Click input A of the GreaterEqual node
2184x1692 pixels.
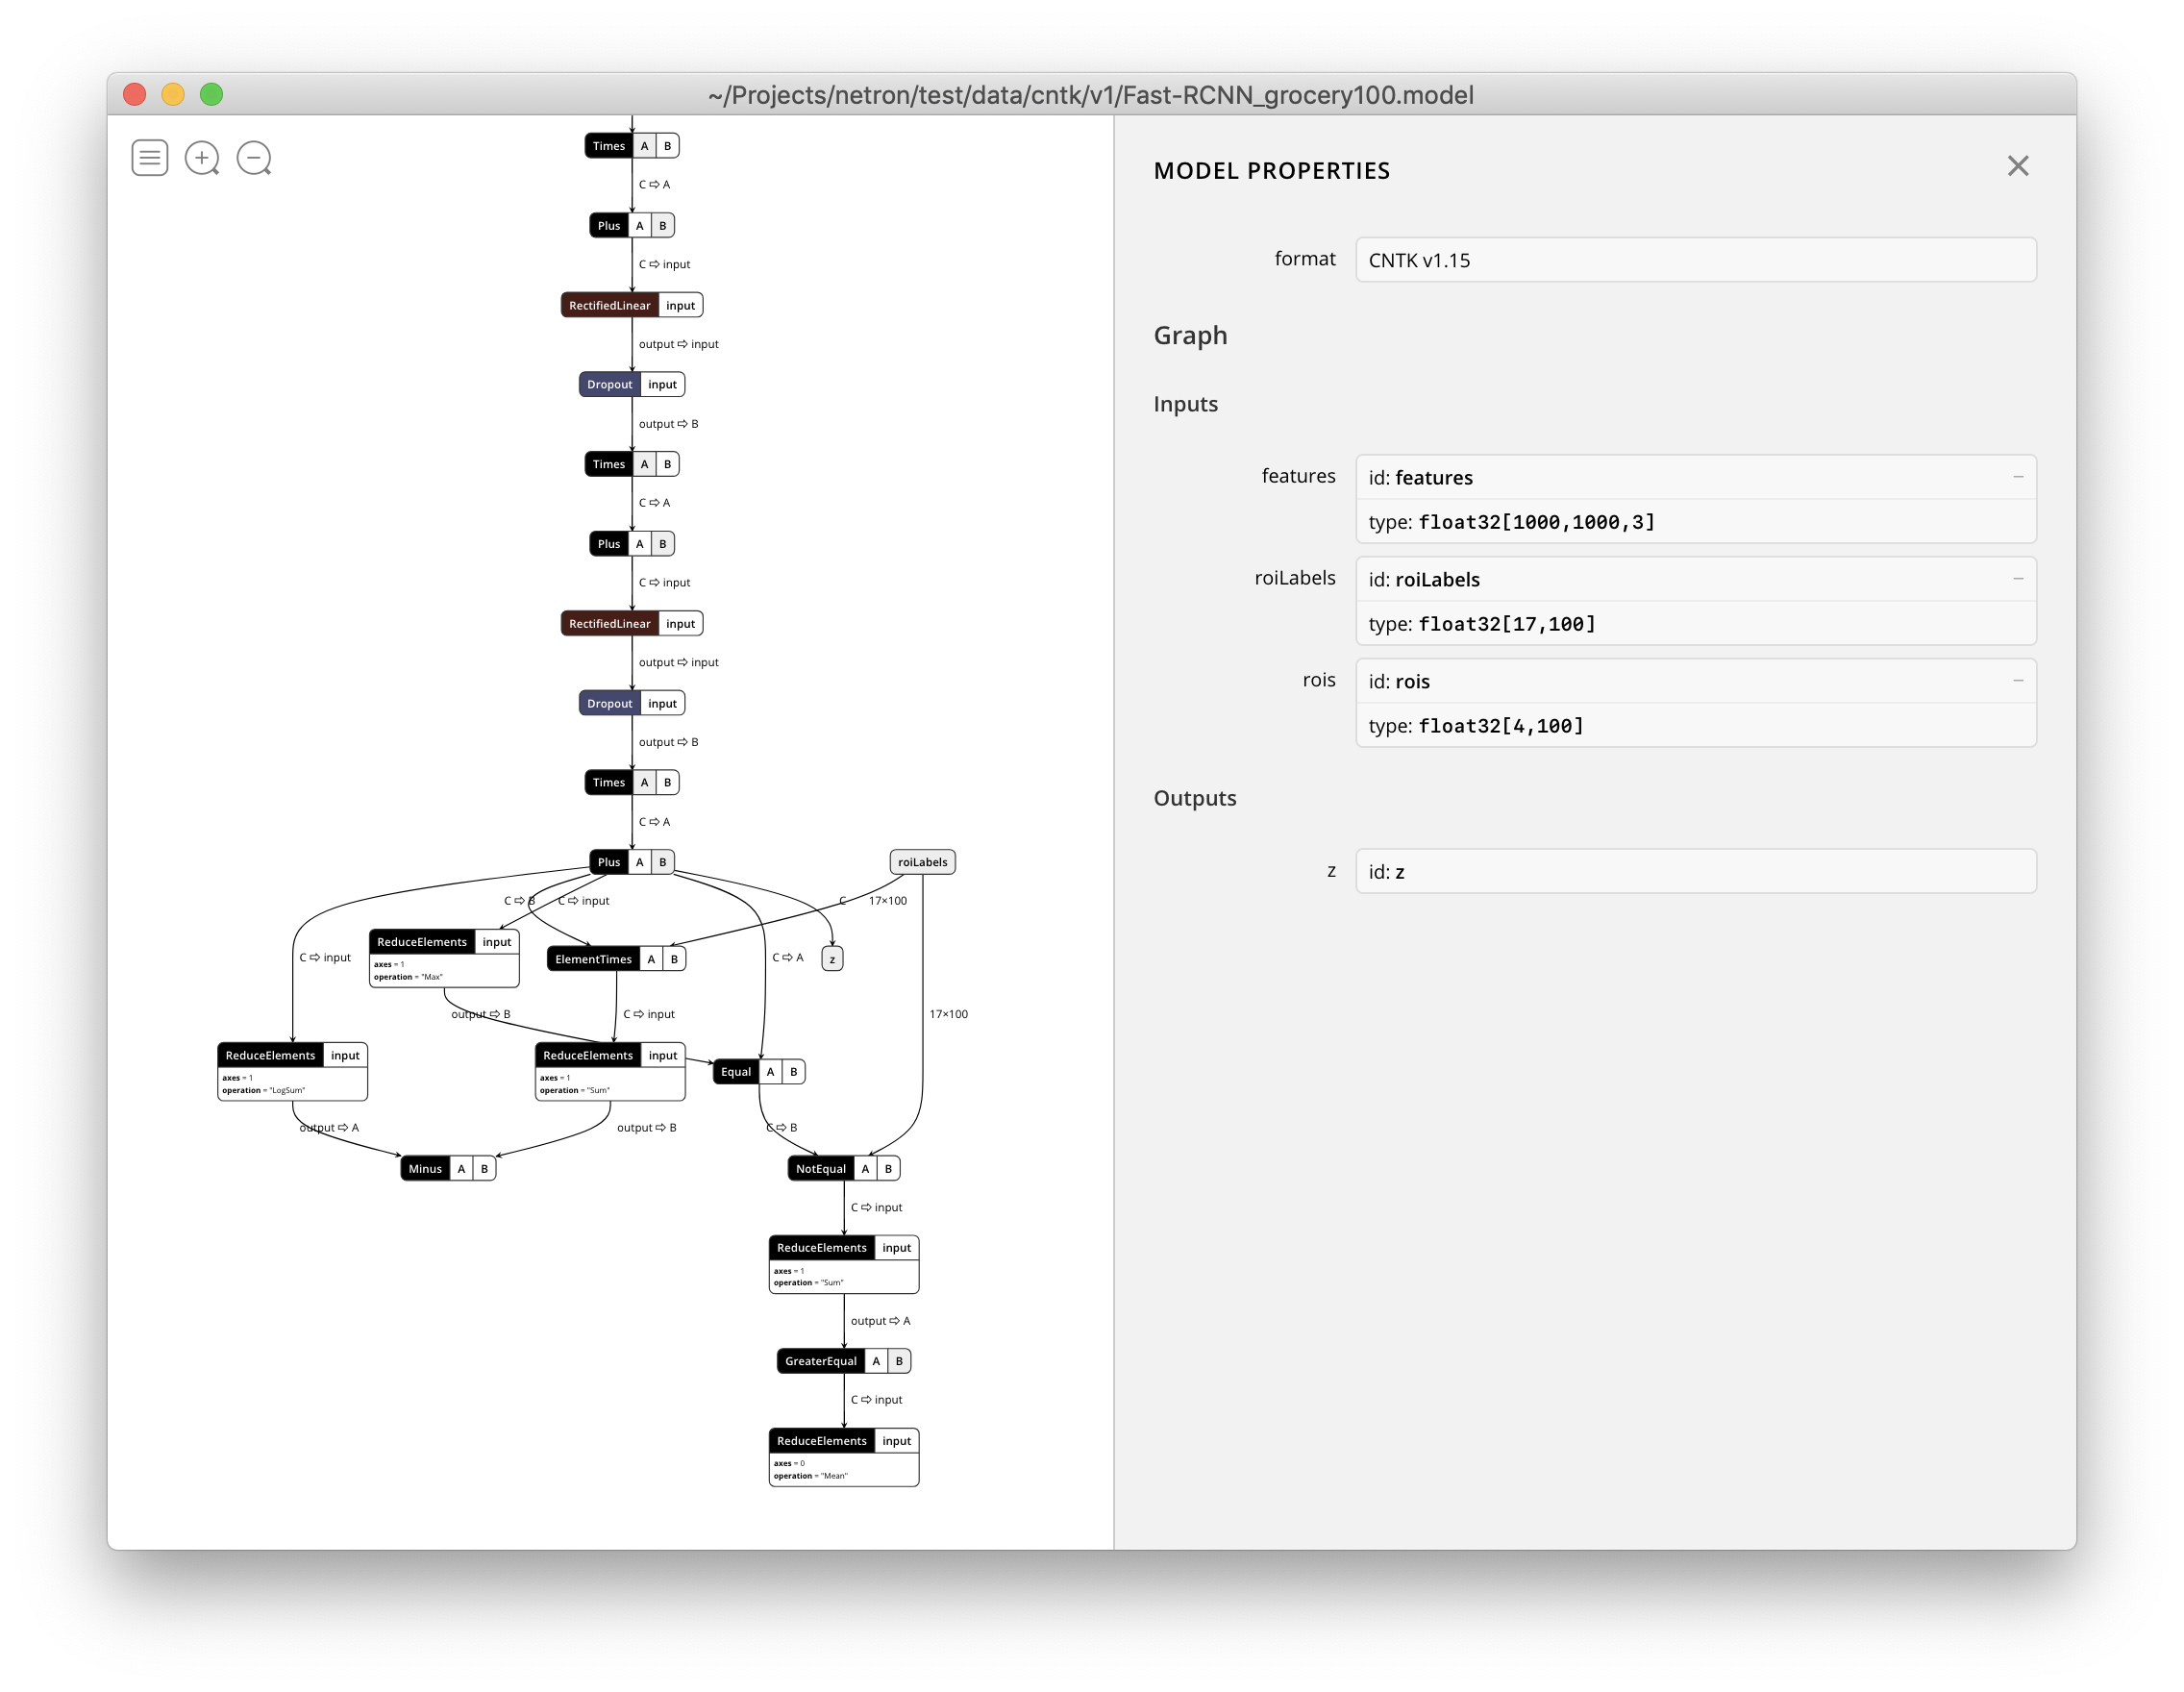(876, 1361)
